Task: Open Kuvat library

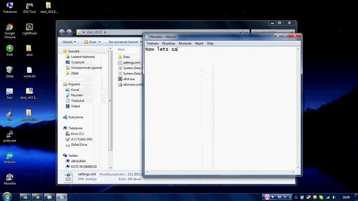Action: (72, 90)
